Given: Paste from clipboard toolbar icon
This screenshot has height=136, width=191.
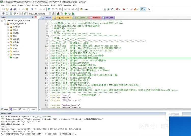Looking at the screenshot, I should pos(27,9).
